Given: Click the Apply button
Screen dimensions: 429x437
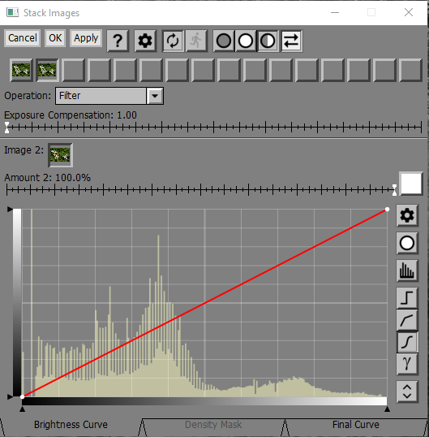Looking at the screenshot, I should tap(86, 38).
